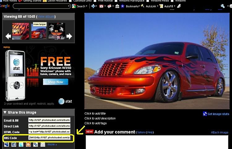Select the Direct Link field
Viewport: 232px width, 149px height.
tap(49, 126)
